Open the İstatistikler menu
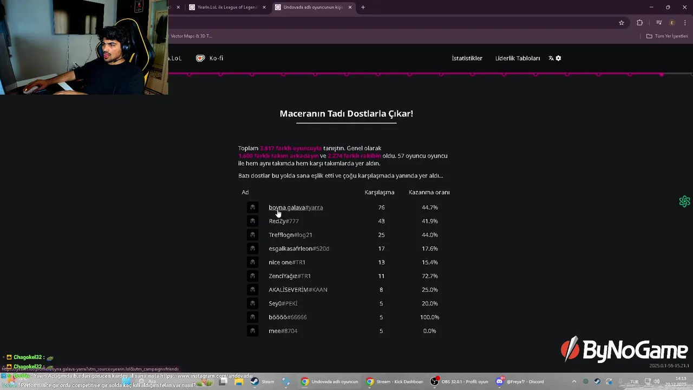693x390 pixels. (467, 58)
